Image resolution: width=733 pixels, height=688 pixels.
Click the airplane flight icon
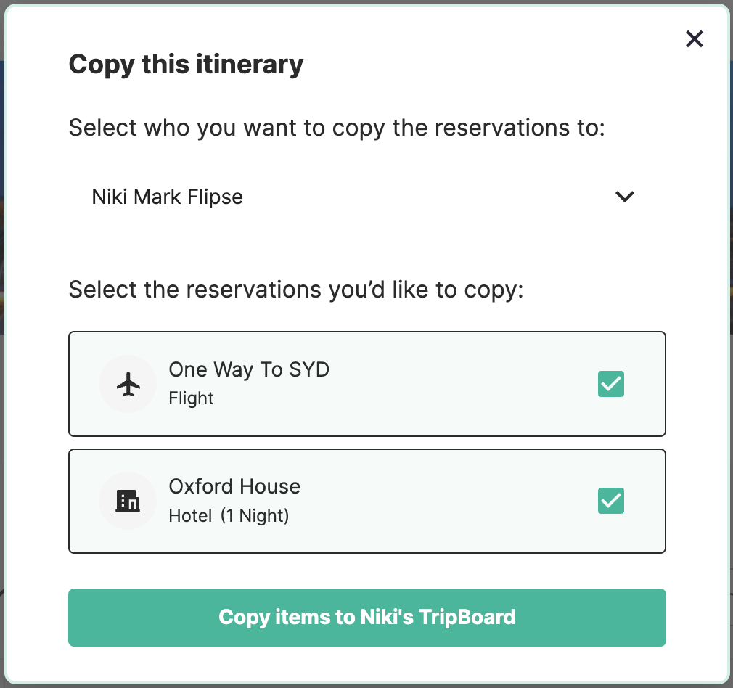point(128,384)
